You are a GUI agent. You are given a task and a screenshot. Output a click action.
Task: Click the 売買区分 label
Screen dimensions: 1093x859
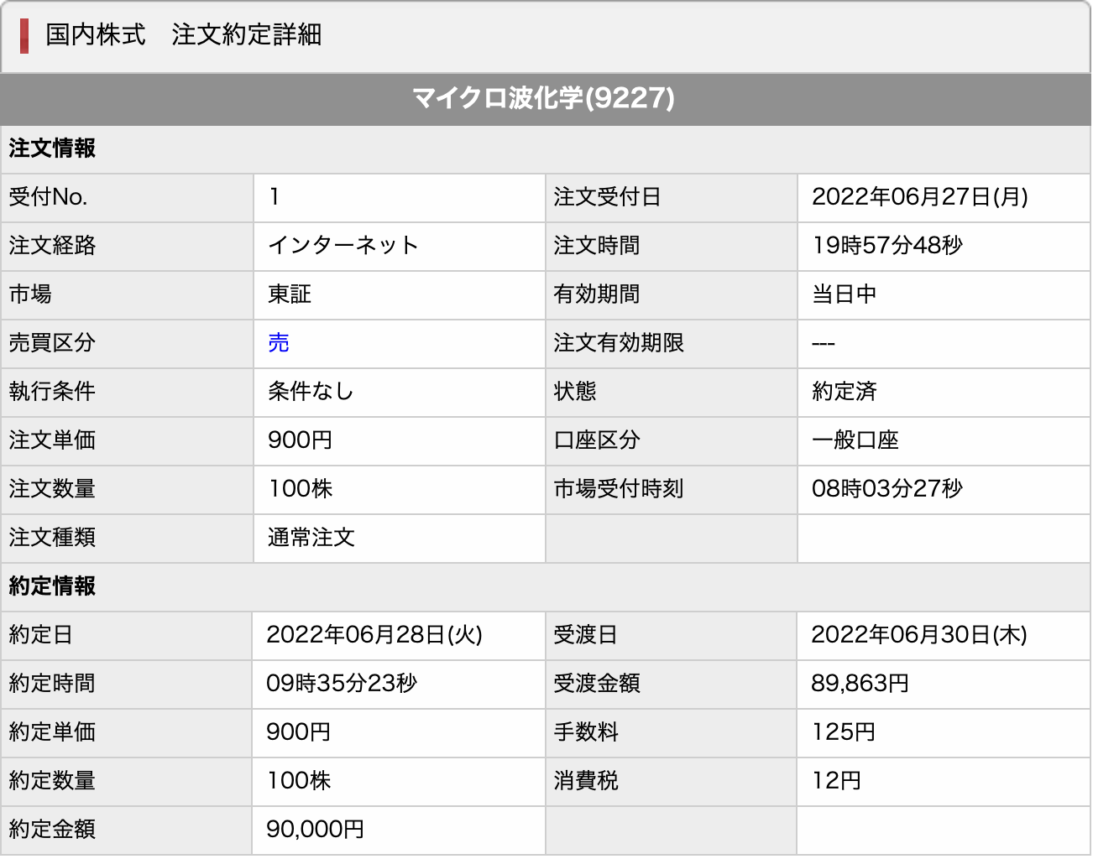[x=52, y=343]
